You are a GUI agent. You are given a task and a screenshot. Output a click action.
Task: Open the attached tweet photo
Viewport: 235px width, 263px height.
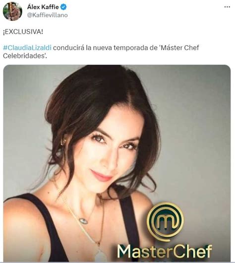pyautogui.click(x=117, y=163)
